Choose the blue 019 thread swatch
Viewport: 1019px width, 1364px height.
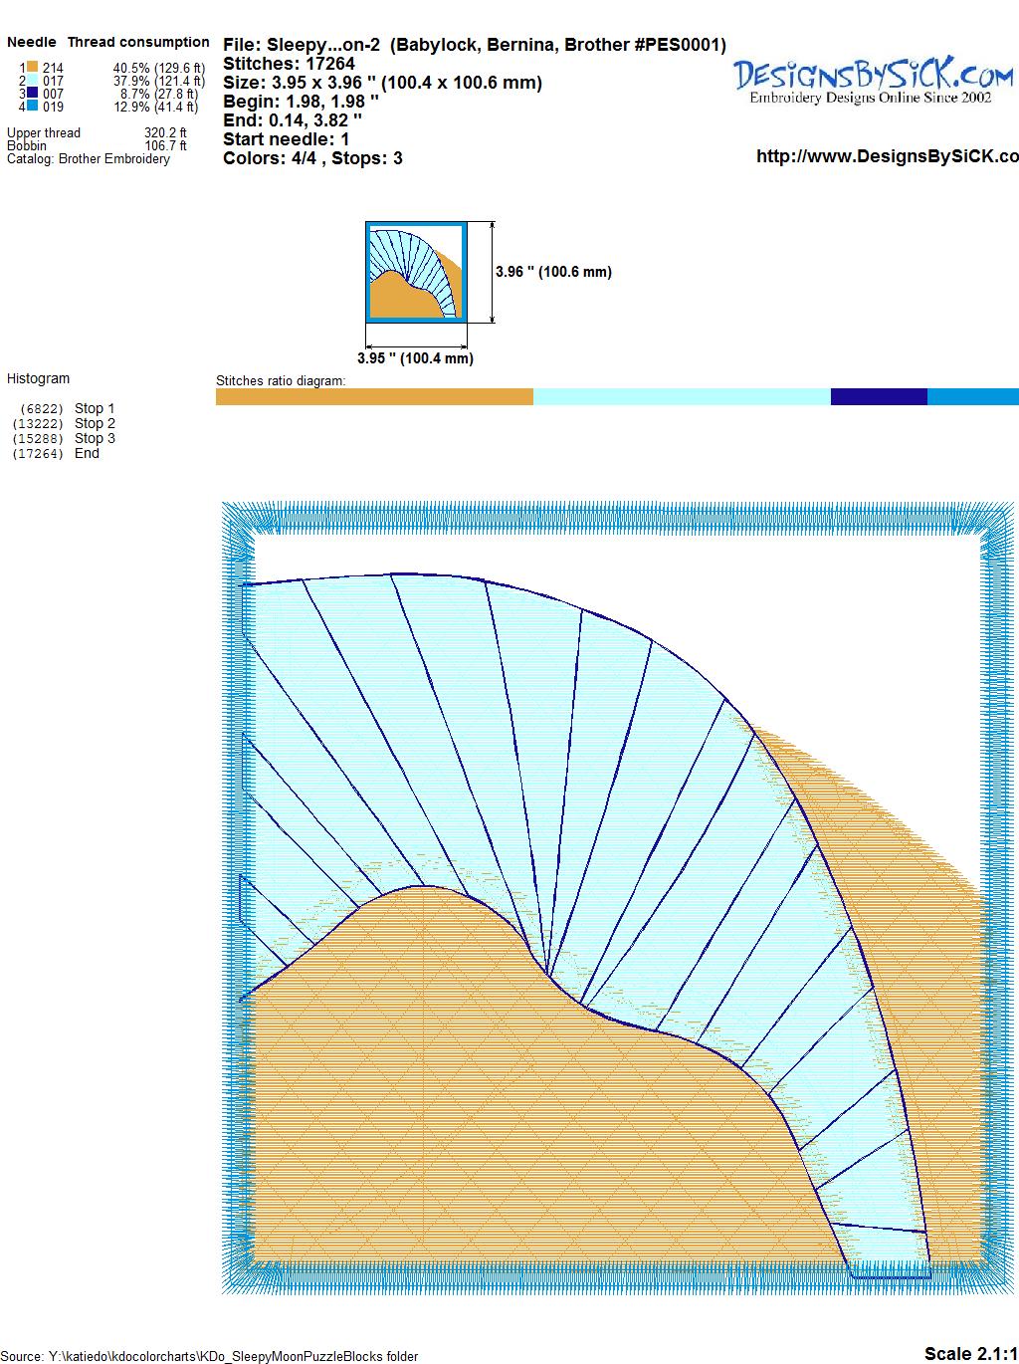click(33, 107)
